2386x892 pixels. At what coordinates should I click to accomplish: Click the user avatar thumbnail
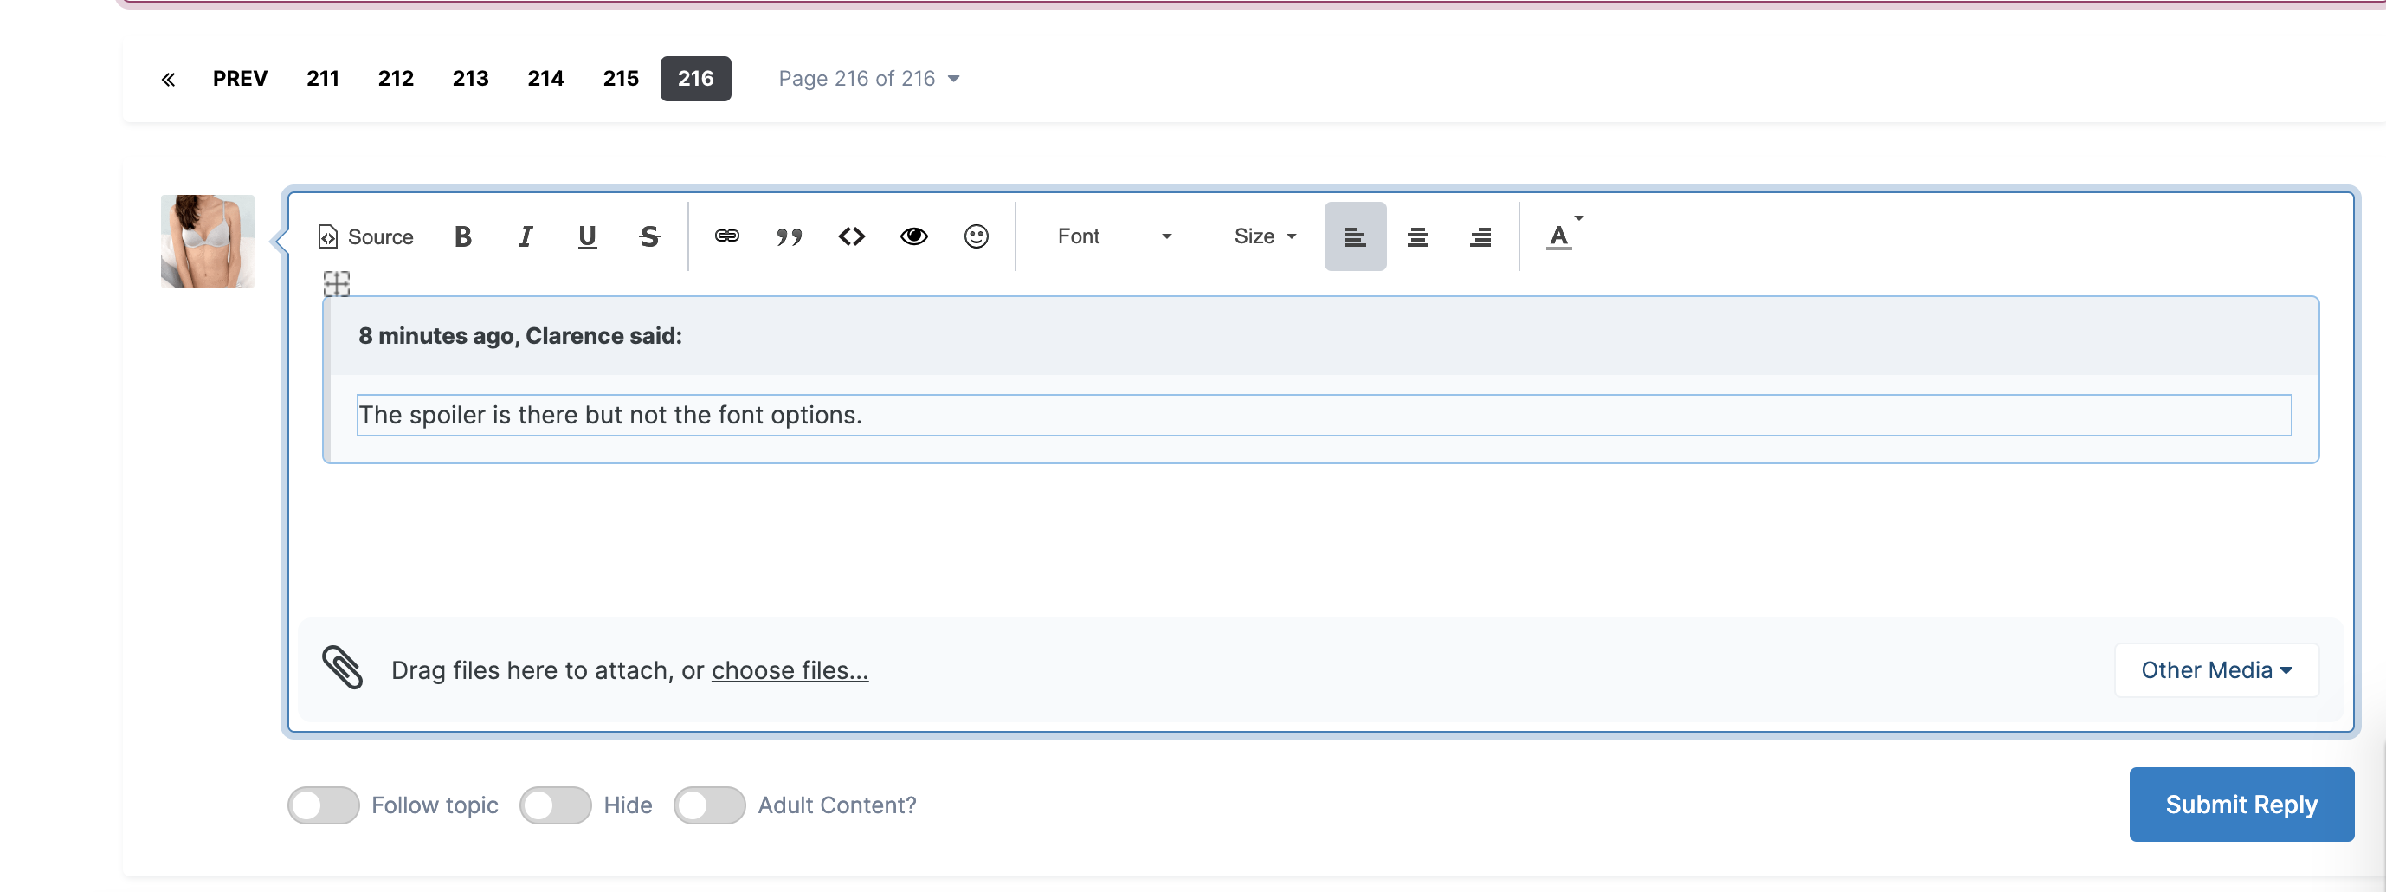(208, 242)
